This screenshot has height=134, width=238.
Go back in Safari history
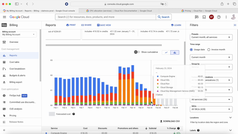click(x=27, y=4)
